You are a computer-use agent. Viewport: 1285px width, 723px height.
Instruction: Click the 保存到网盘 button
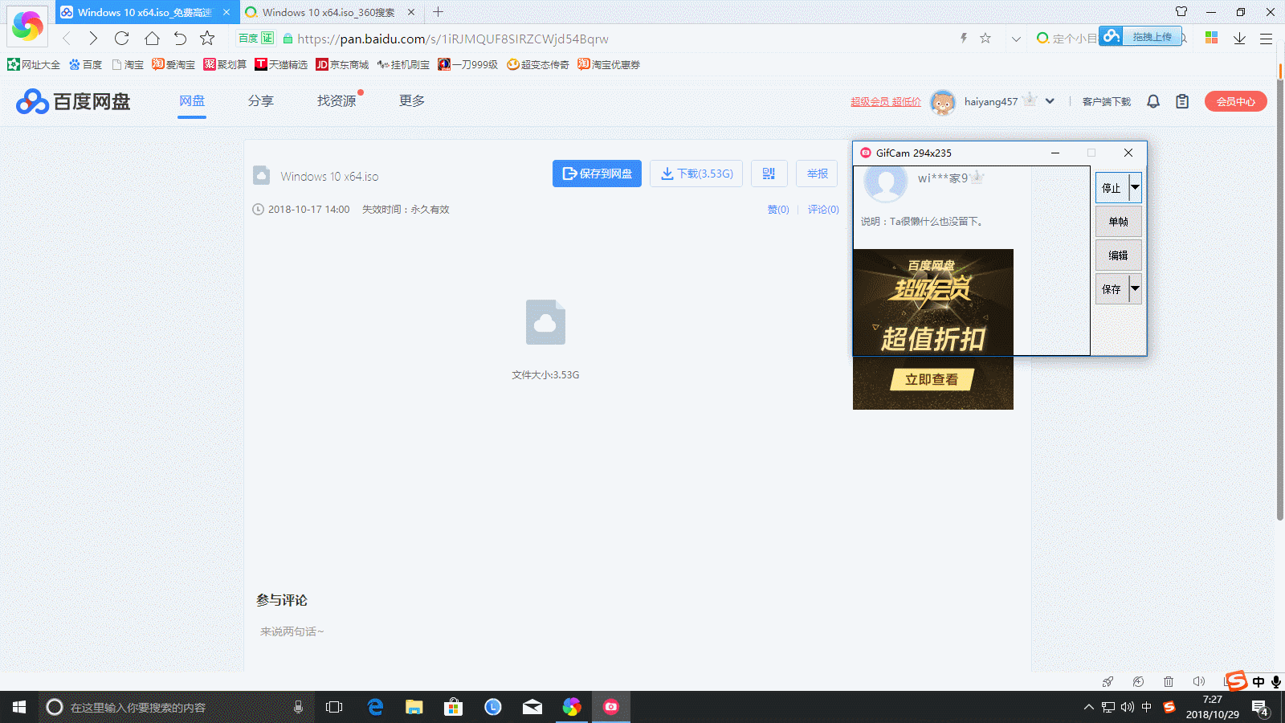(597, 174)
